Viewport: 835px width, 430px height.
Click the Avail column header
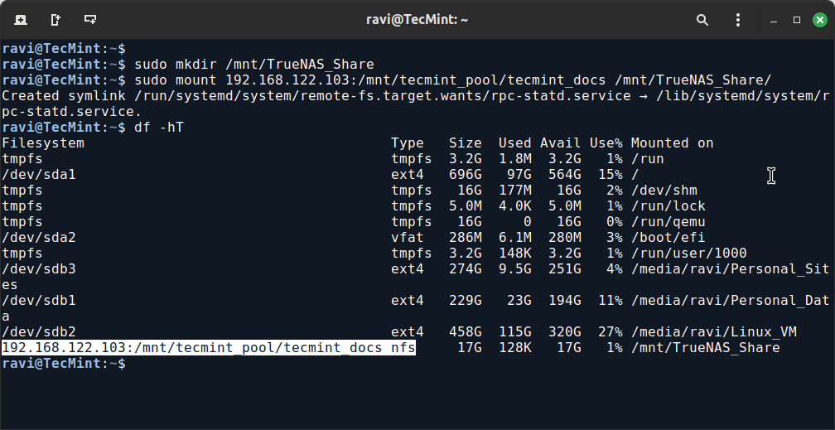[x=560, y=143]
